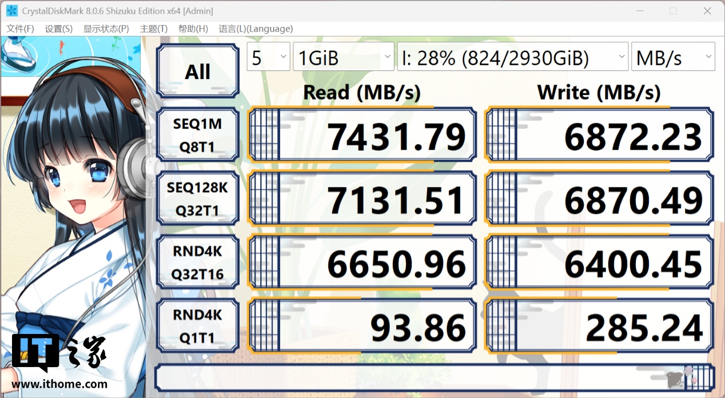Open the 帮助(H) menu
The height and width of the screenshot is (398, 725).
click(193, 29)
